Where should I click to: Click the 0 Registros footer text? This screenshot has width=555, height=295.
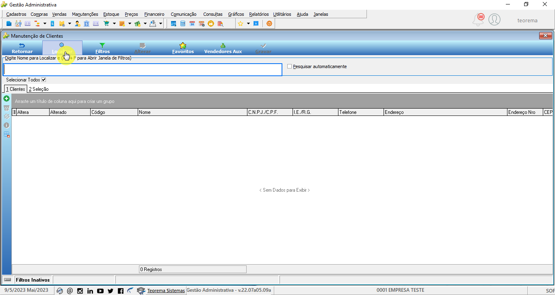tap(151, 269)
